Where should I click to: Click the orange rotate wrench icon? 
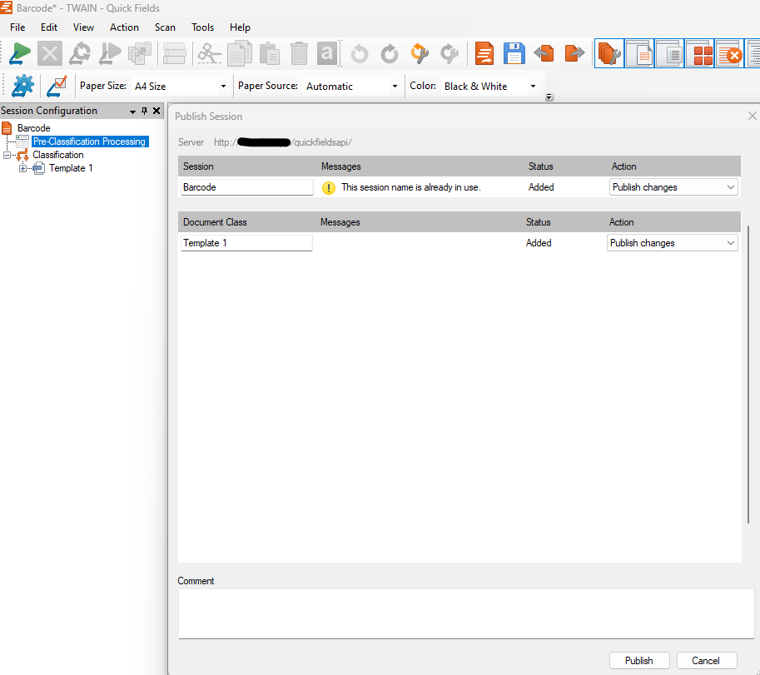point(420,54)
